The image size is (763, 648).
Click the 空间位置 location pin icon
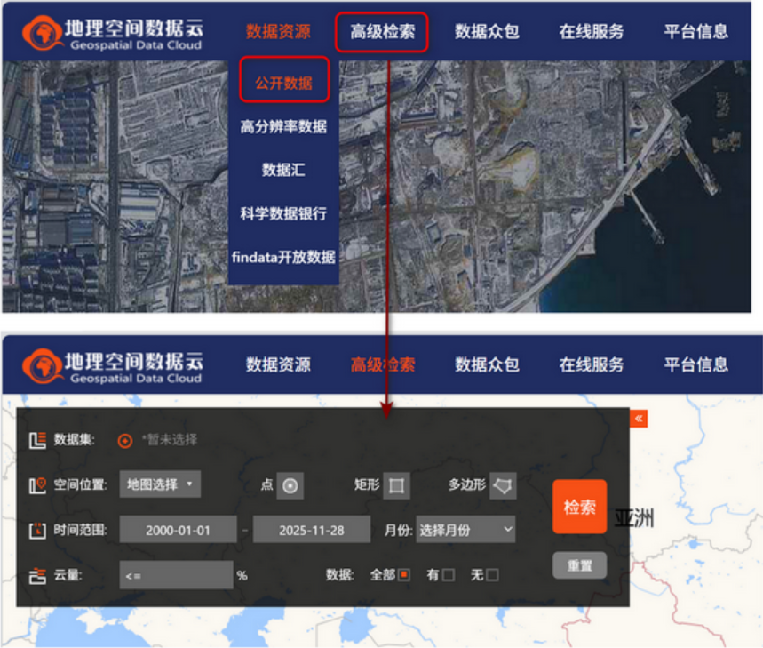point(37,485)
